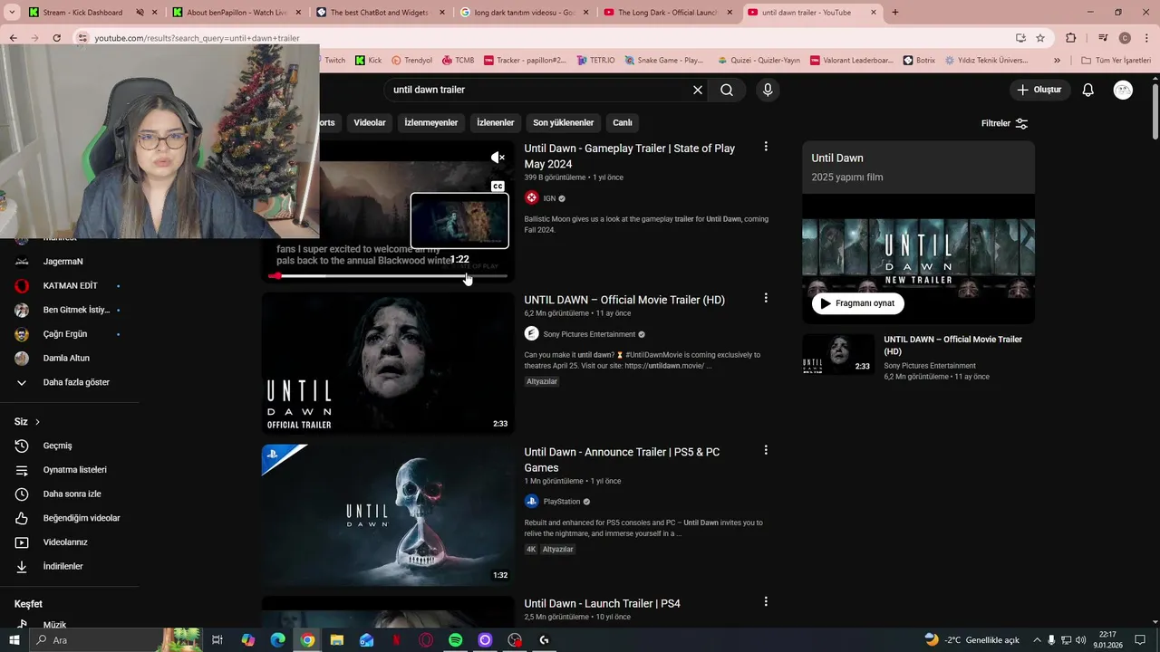
Task: Open the taskbar volume control
Action: [1081, 640]
